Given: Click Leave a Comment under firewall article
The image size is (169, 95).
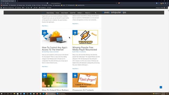Looking at the screenshot, I should pos(54,52).
